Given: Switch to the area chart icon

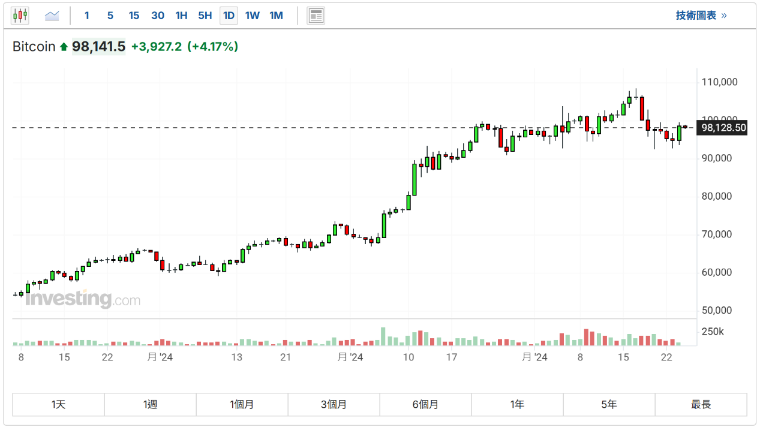Looking at the screenshot, I should 52,16.
